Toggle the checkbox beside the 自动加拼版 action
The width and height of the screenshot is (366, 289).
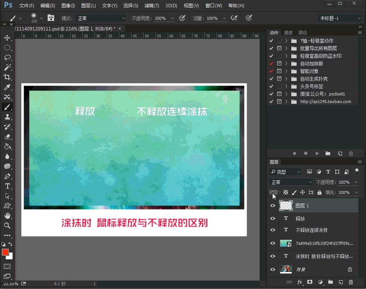coord(272,64)
